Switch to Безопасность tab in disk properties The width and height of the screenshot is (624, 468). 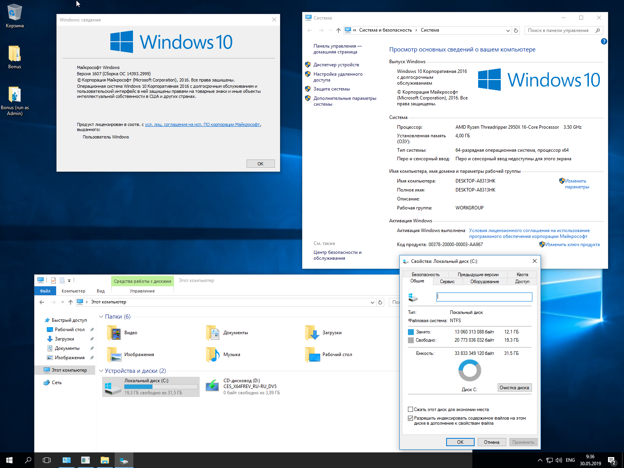pyautogui.click(x=425, y=275)
